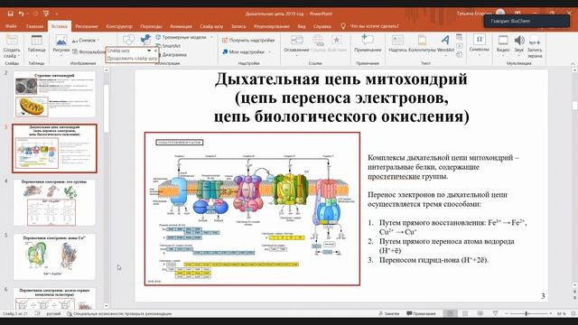Image resolution: width=578 pixels, height=325 pixels.
Task: Open the Справка tab
Action: (x=322, y=26)
